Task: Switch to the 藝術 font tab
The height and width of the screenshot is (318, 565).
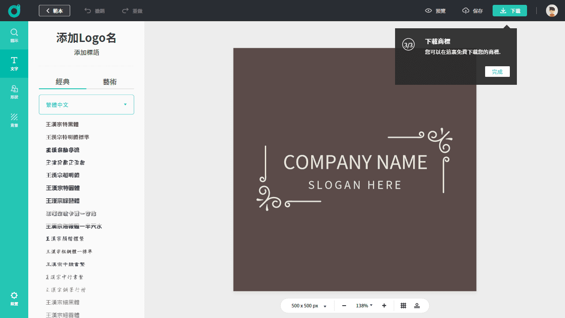Action: (x=110, y=82)
